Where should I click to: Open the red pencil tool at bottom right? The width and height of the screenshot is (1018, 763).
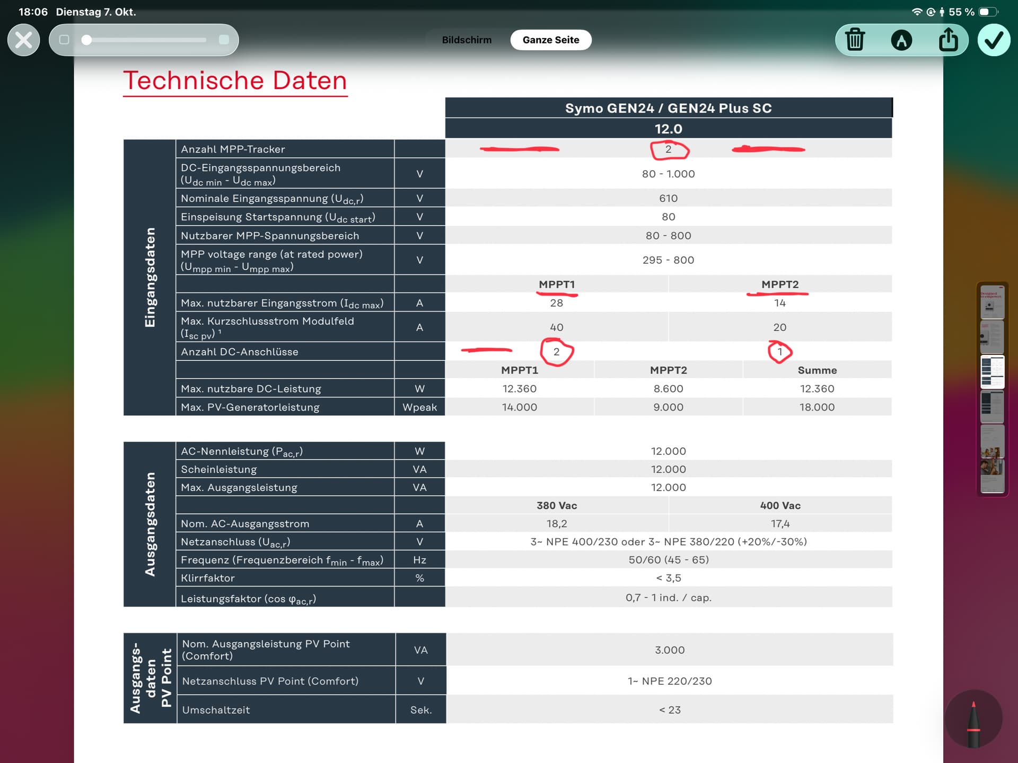973,722
